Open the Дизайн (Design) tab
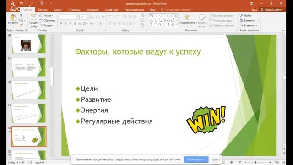The height and width of the screenshot is (165, 293). click(x=58, y=10)
